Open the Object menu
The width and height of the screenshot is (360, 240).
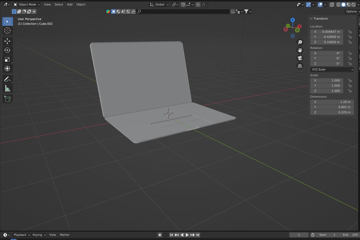click(81, 4)
